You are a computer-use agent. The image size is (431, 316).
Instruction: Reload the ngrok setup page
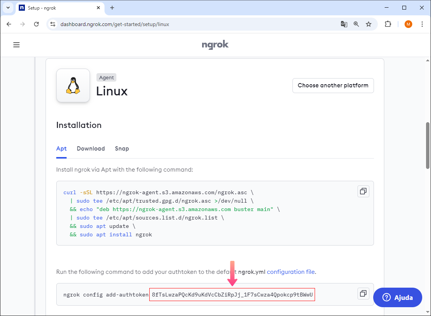pyautogui.click(x=36, y=24)
